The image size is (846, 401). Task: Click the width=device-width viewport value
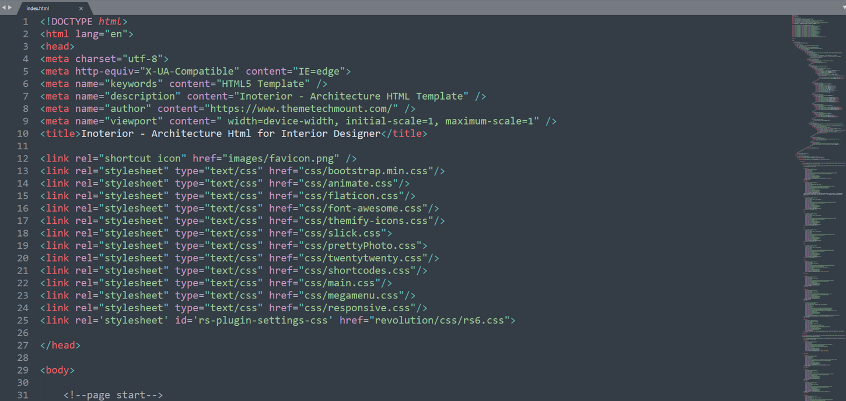[x=280, y=121]
